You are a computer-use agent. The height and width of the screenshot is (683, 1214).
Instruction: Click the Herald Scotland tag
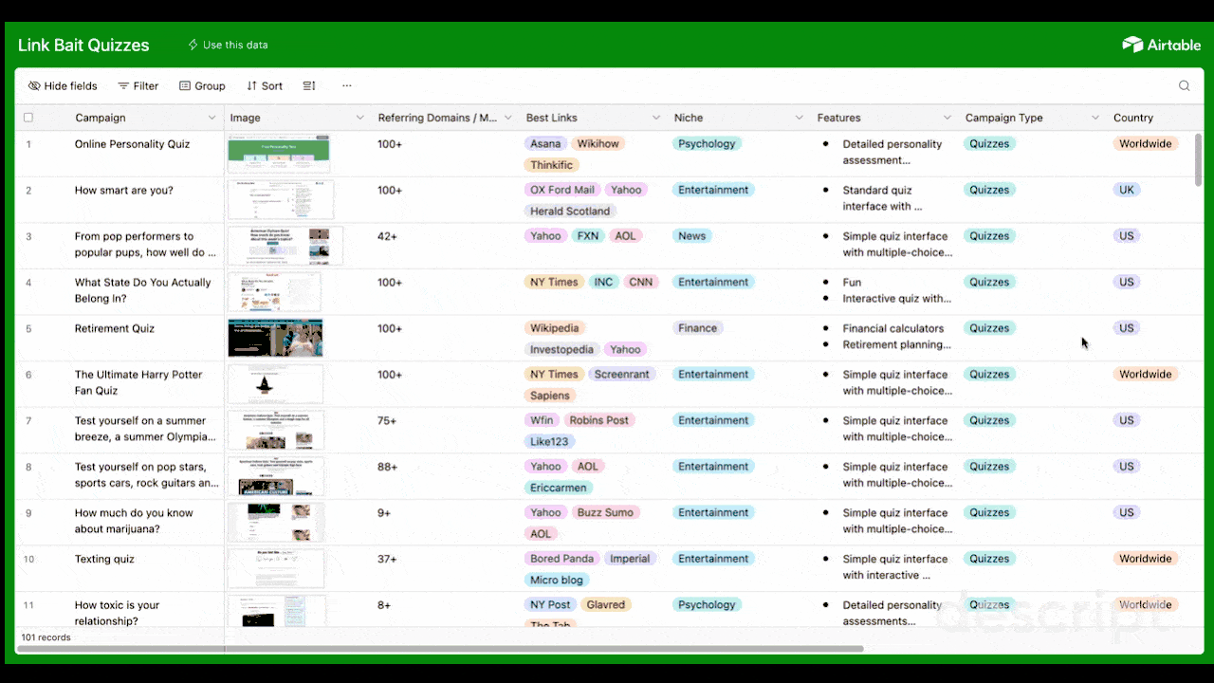(x=570, y=211)
